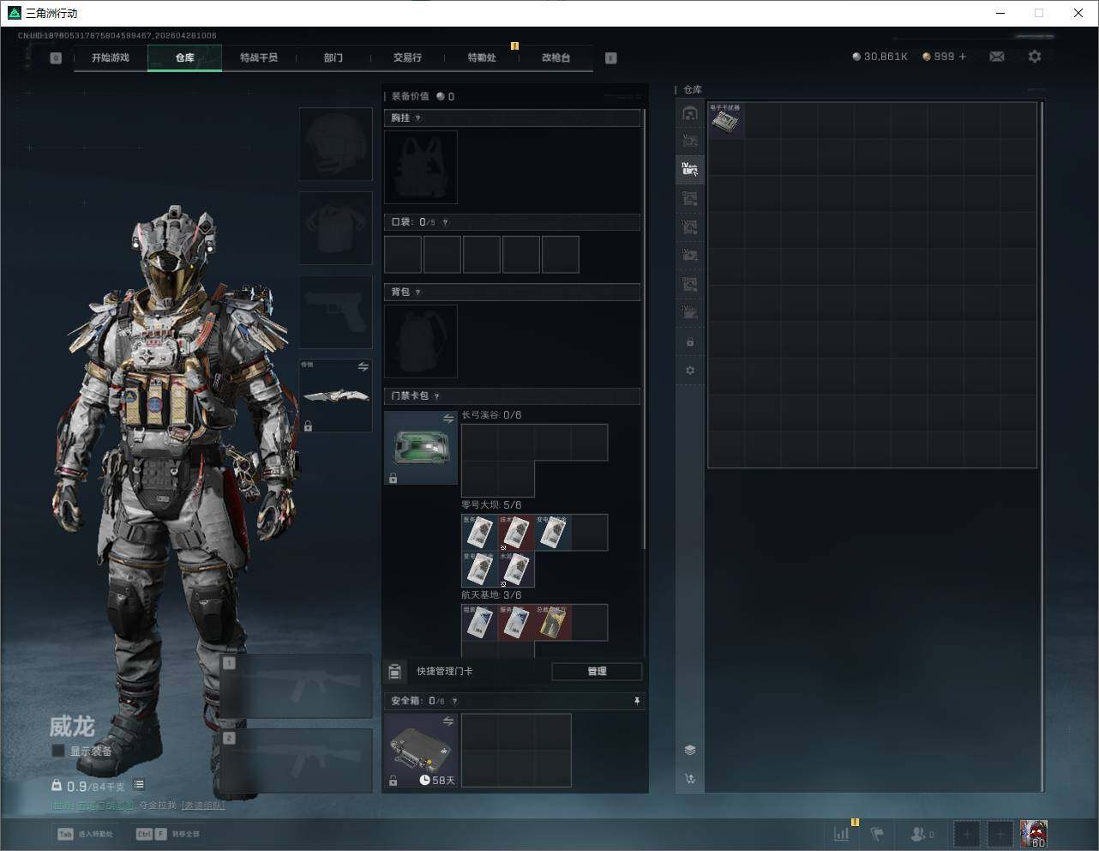
Task: Click the 邀请组队 link in chat
Action: (203, 806)
